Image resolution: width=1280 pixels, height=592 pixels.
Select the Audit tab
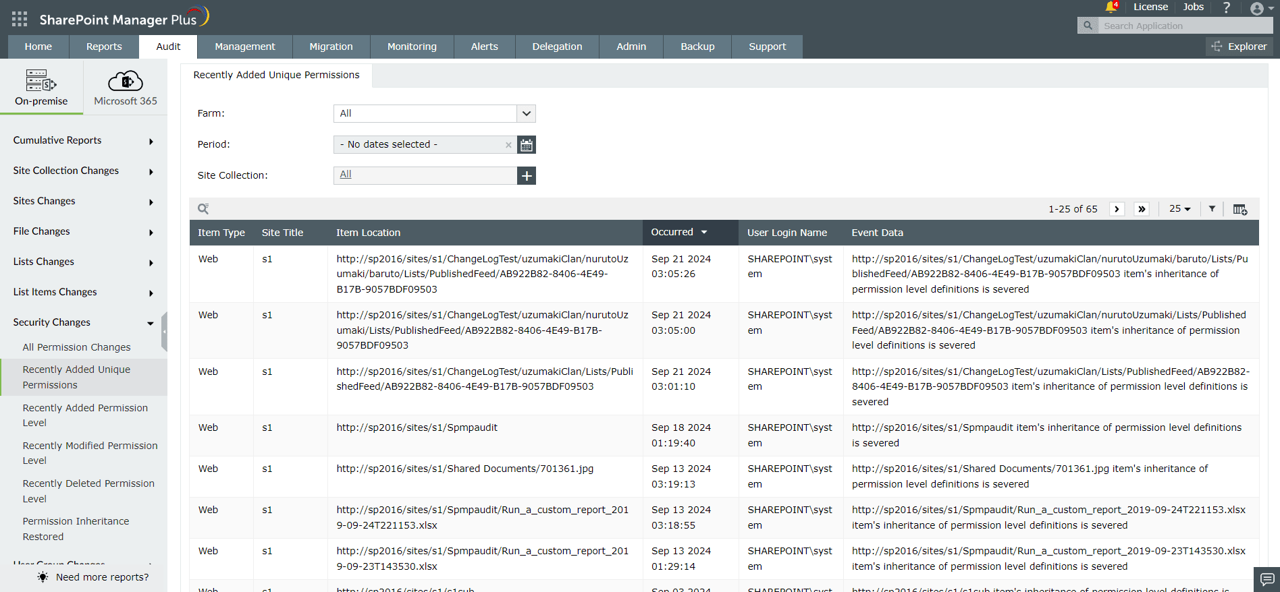pos(168,47)
